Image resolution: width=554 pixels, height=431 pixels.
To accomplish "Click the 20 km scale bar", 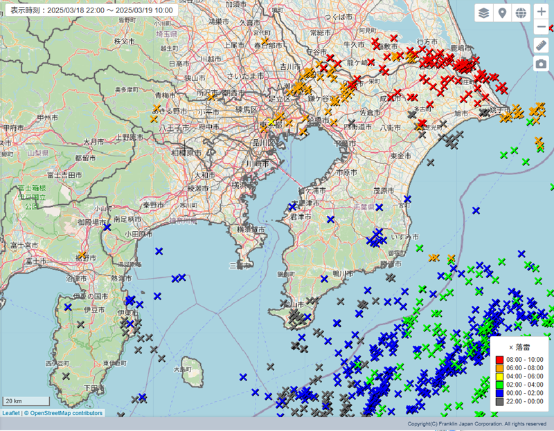I will click(x=26, y=401).
